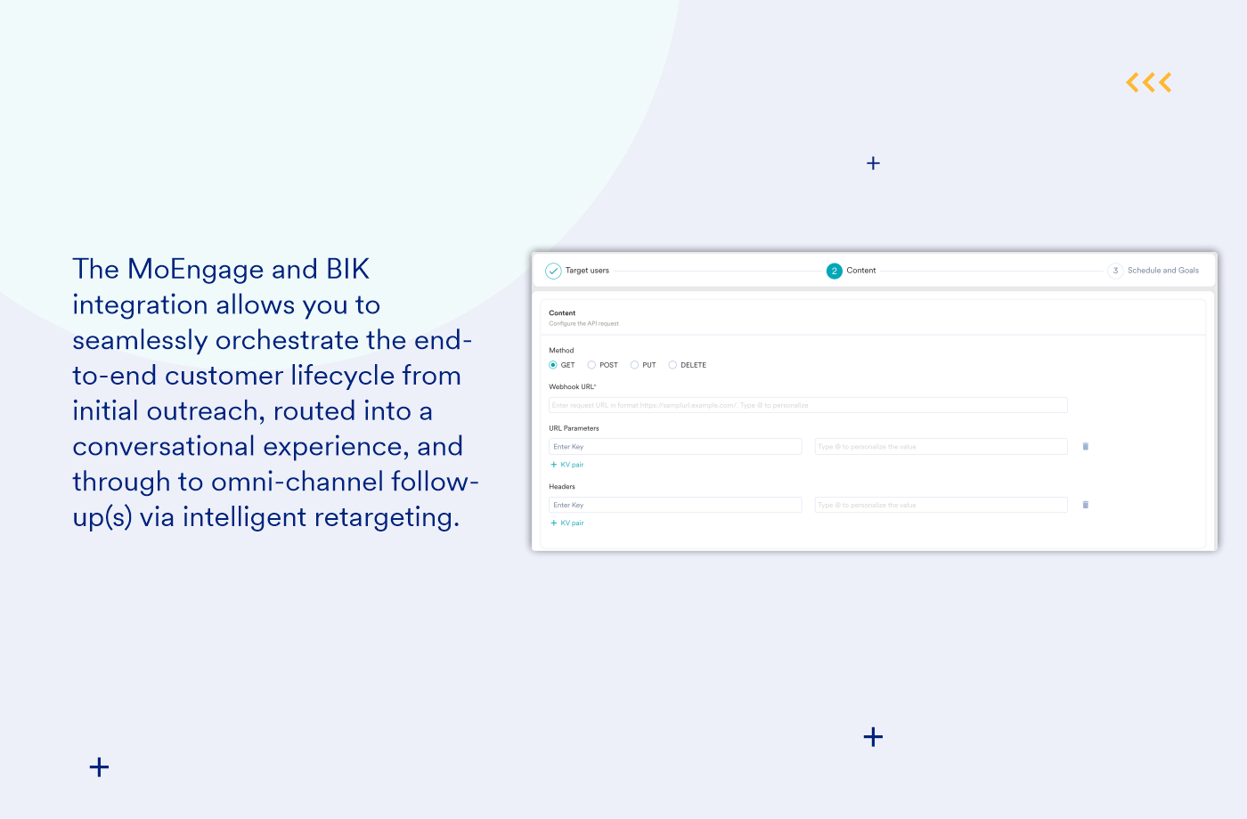Click the 'Method' label

click(x=561, y=351)
